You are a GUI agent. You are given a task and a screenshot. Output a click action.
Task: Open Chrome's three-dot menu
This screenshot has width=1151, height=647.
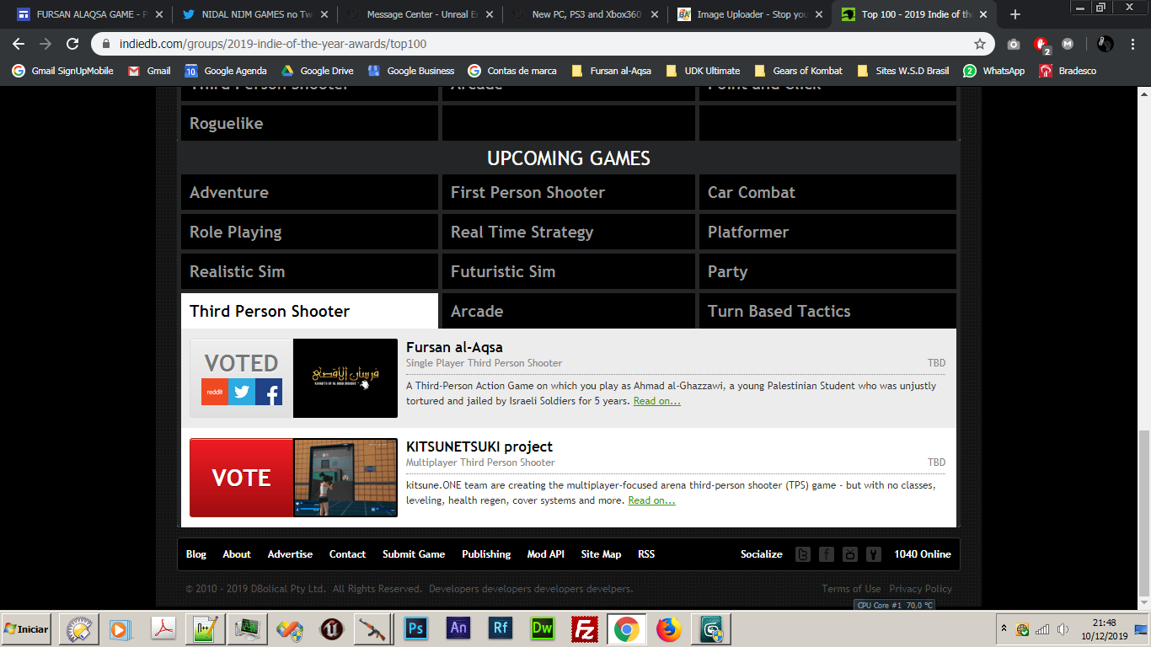(x=1133, y=44)
